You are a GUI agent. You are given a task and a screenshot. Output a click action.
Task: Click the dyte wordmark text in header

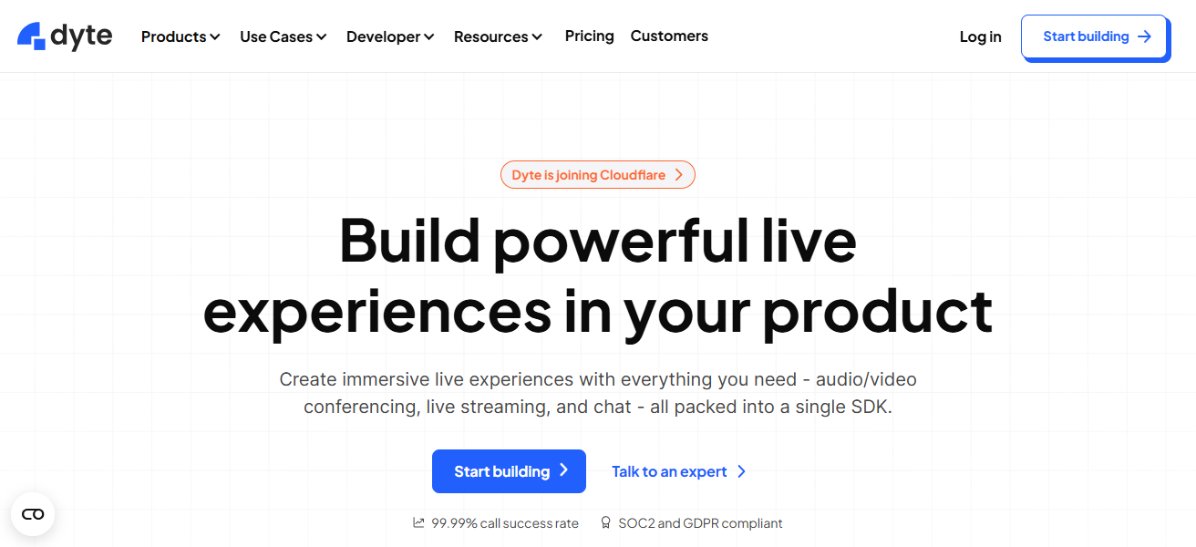point(82,36)
